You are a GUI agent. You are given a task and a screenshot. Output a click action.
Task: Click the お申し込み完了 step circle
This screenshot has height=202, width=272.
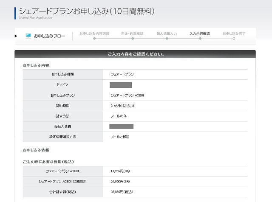[233, 39]
